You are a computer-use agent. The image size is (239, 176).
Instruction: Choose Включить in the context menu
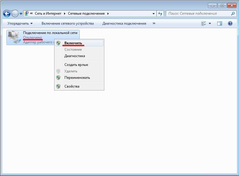tap(73, 43)
